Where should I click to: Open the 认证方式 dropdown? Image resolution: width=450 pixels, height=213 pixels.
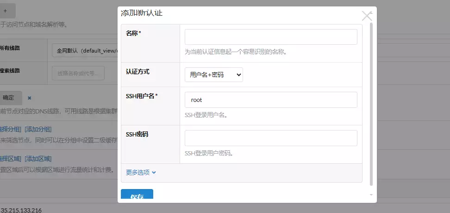point(214,75)
